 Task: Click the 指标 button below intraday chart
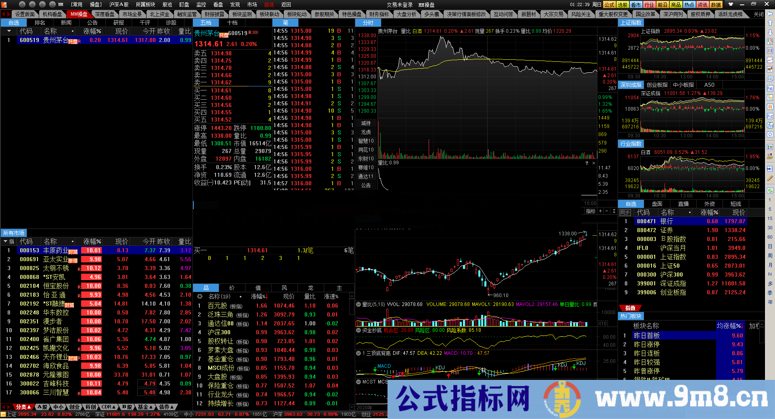click(591, 211)
